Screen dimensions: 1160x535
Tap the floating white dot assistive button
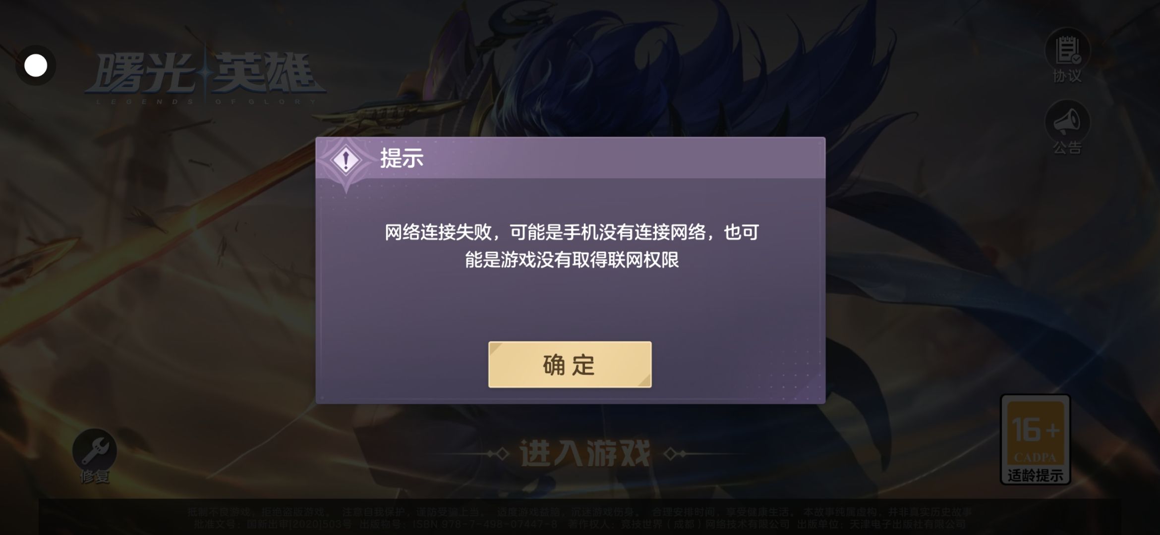tap(36, 65)
